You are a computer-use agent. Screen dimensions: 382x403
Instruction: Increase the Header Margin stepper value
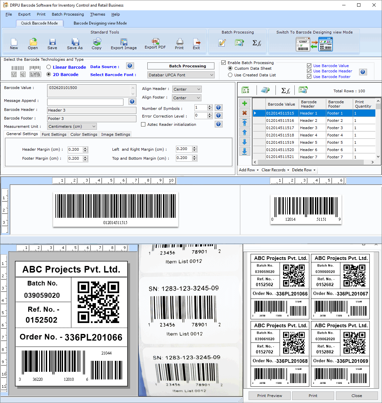(x=85, y=148)
